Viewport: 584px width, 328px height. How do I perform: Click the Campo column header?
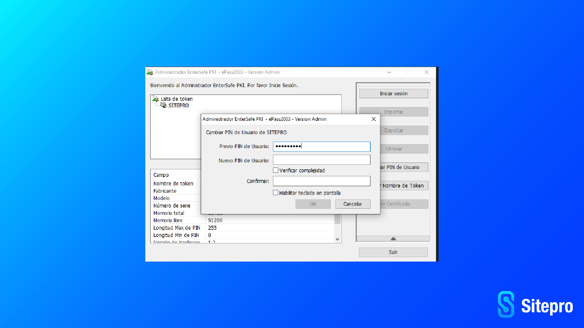[x=161, y=175]
